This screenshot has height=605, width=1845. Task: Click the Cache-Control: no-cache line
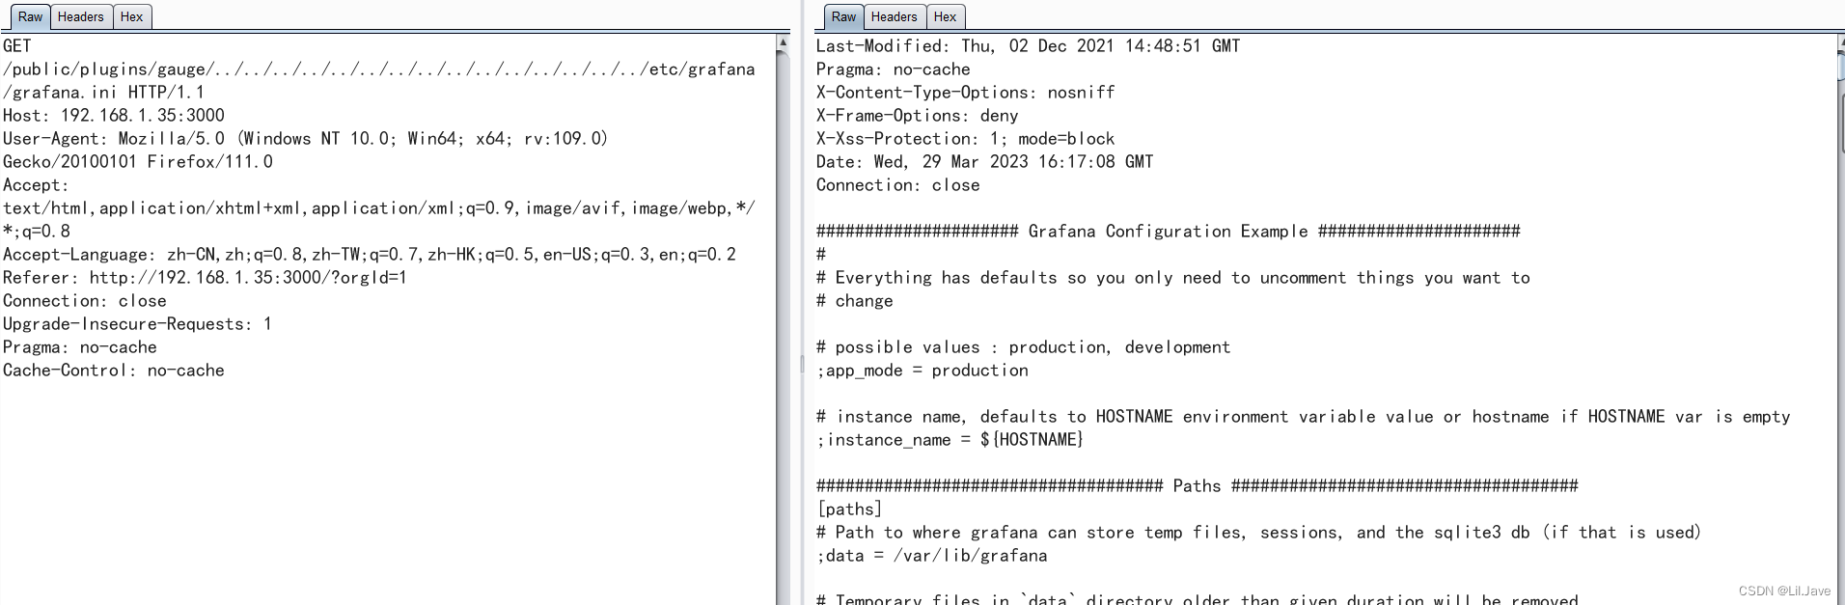[x=114, y=370]
